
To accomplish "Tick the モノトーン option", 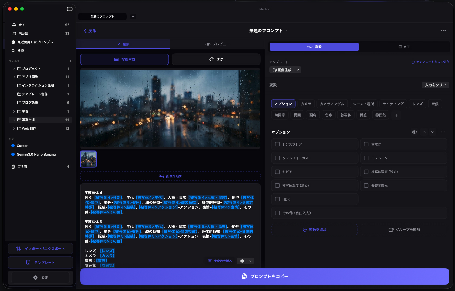I will [366, 158].
